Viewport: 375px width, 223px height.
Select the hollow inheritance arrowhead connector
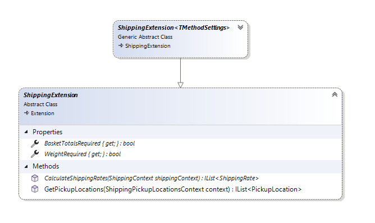[x=181, y=85]
